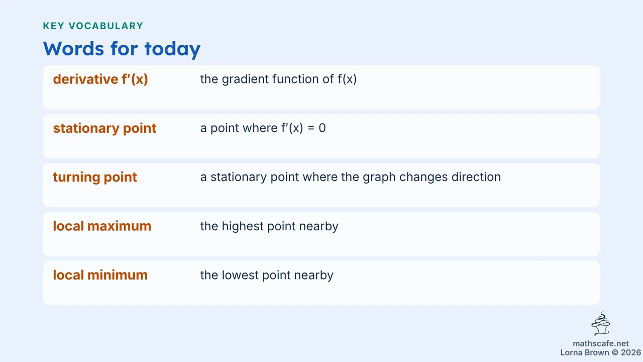Click the mathscafe cupcake logo icon

(601, 324)
